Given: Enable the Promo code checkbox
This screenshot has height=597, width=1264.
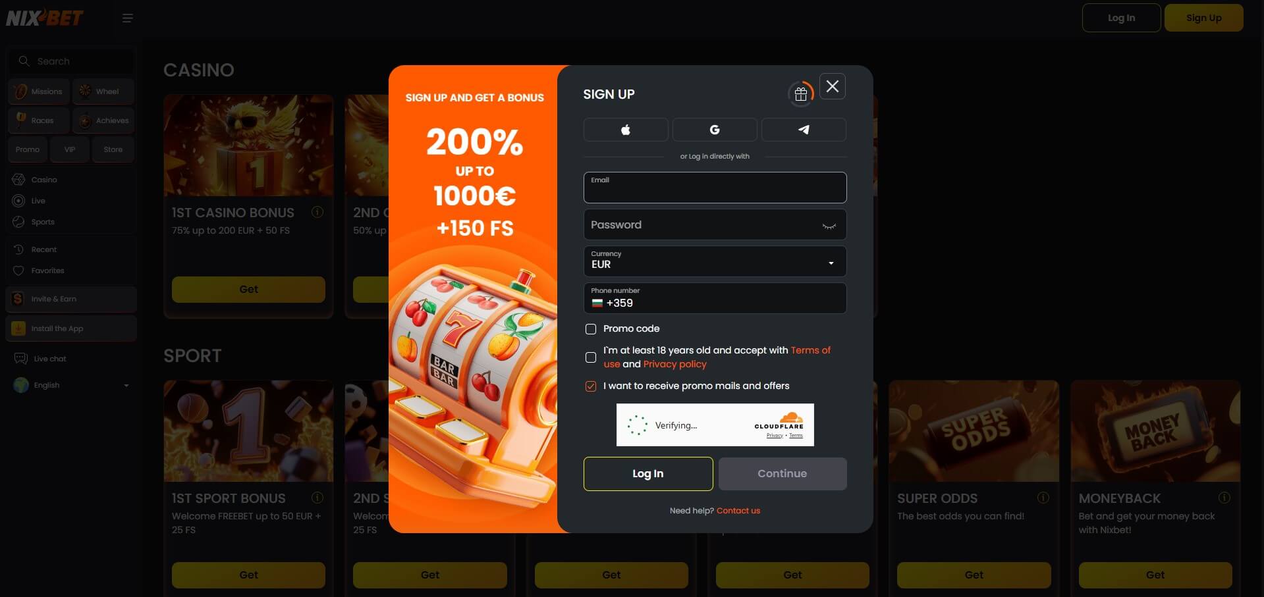Looking at the screenshot, I should pos(591,329).
